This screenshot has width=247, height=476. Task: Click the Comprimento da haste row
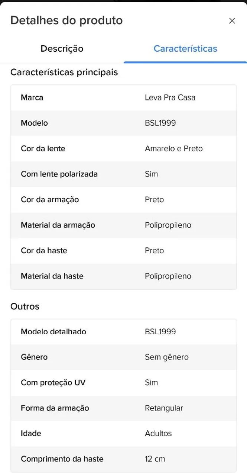click(124, 459)
